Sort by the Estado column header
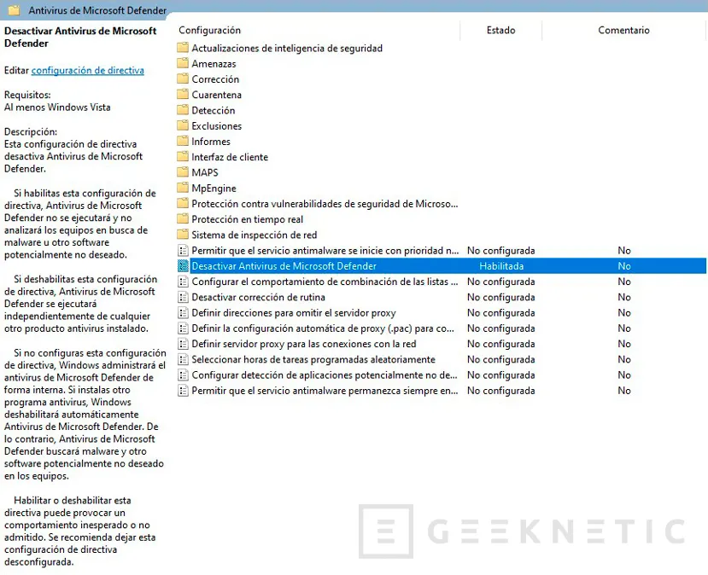 tap(500, 30)
